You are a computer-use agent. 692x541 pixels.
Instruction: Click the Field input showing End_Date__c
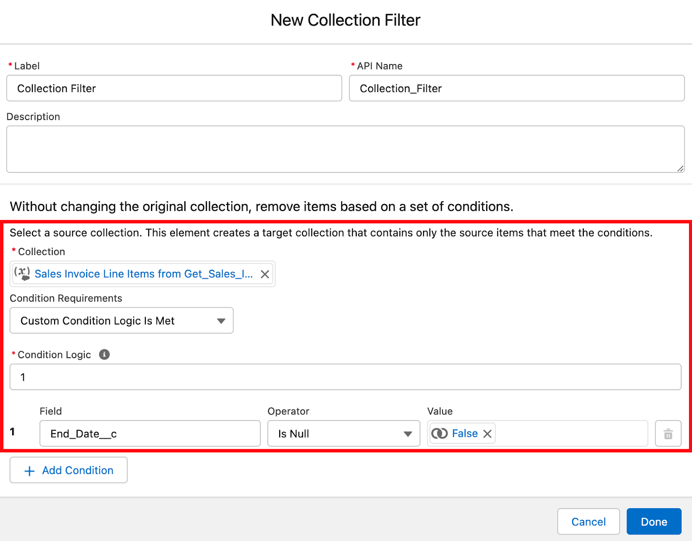click(x=150, y=433)
